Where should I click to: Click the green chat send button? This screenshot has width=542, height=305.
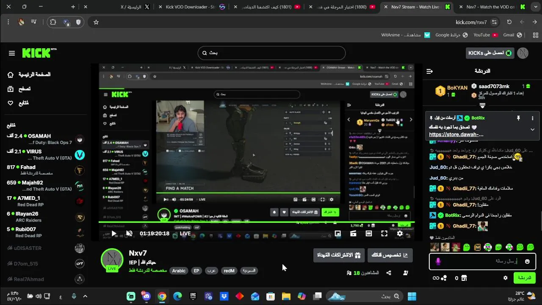pyautogui.click(x=525, y=278)
